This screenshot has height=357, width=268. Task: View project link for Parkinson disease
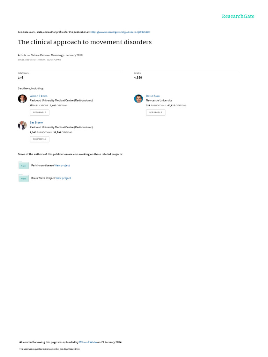tap(62, 166)
